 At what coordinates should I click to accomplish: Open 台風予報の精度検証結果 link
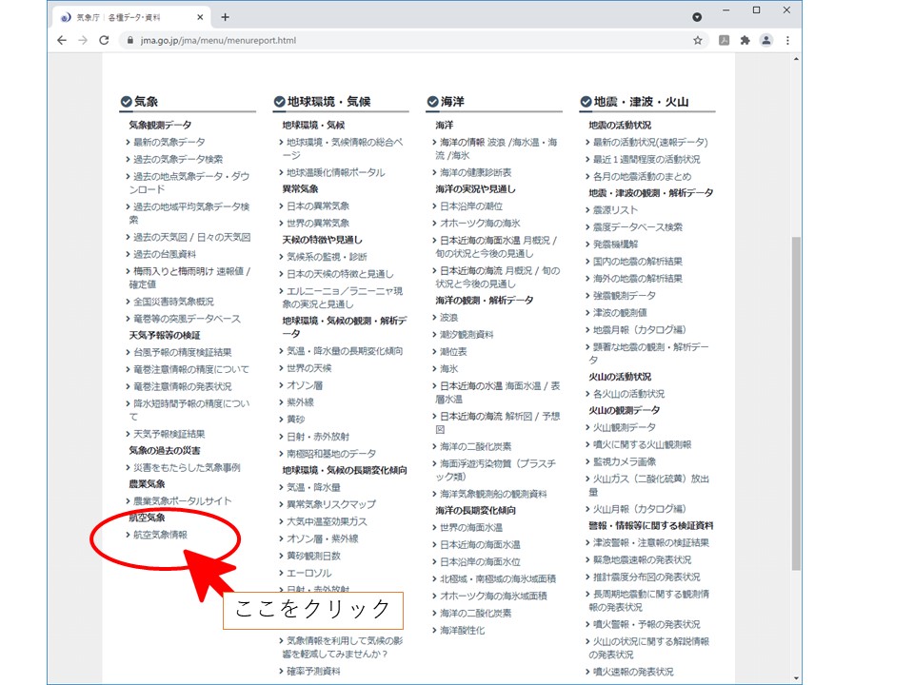[x=182, y=352]
